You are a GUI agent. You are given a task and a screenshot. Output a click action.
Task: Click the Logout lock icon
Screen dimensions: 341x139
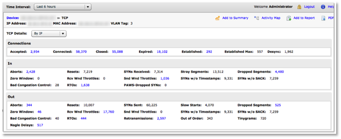(x=299, y=7)
